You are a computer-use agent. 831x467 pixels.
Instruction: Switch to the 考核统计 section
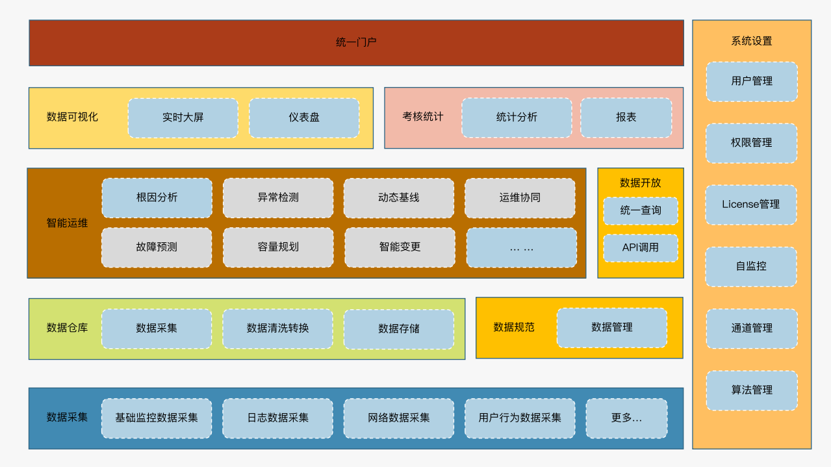(x=422, y=118)
